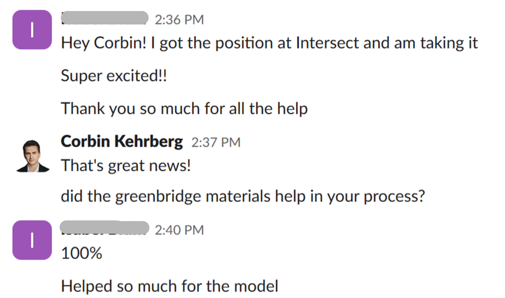Click the purple avatar beside the 2:36 PM message

pyautogui.click(x=32, y=30)
